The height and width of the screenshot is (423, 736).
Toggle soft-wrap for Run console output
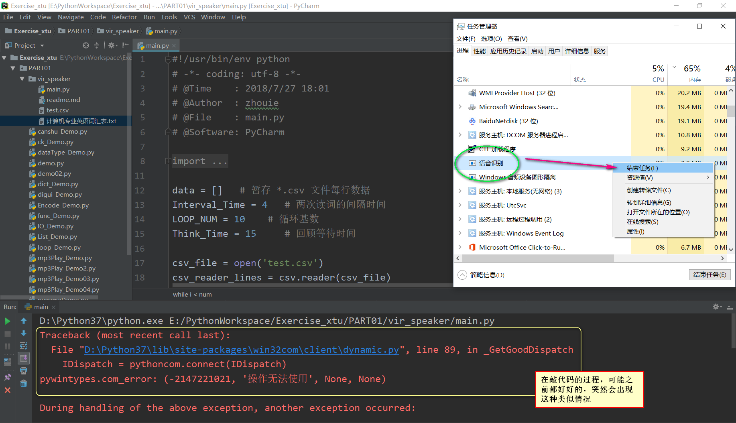pos(24,346)
